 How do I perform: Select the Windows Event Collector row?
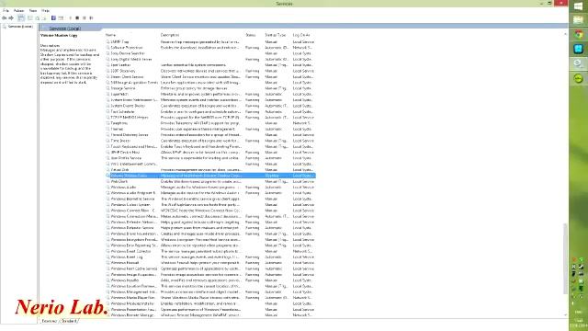tap(210, 251)
